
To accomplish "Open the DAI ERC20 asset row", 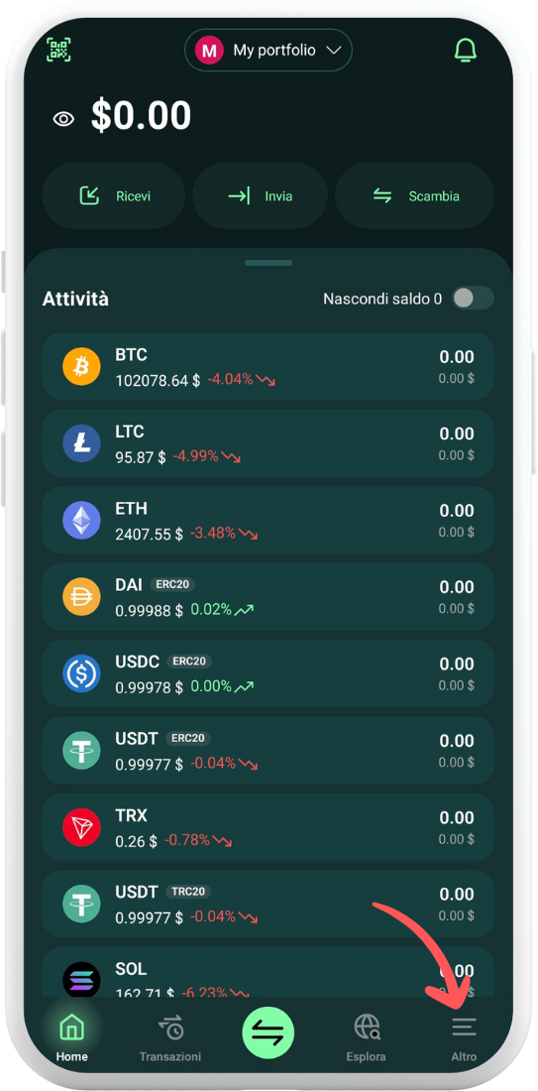I will point(269,597).
